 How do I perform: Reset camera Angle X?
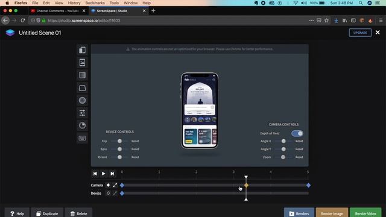[299, 141]
